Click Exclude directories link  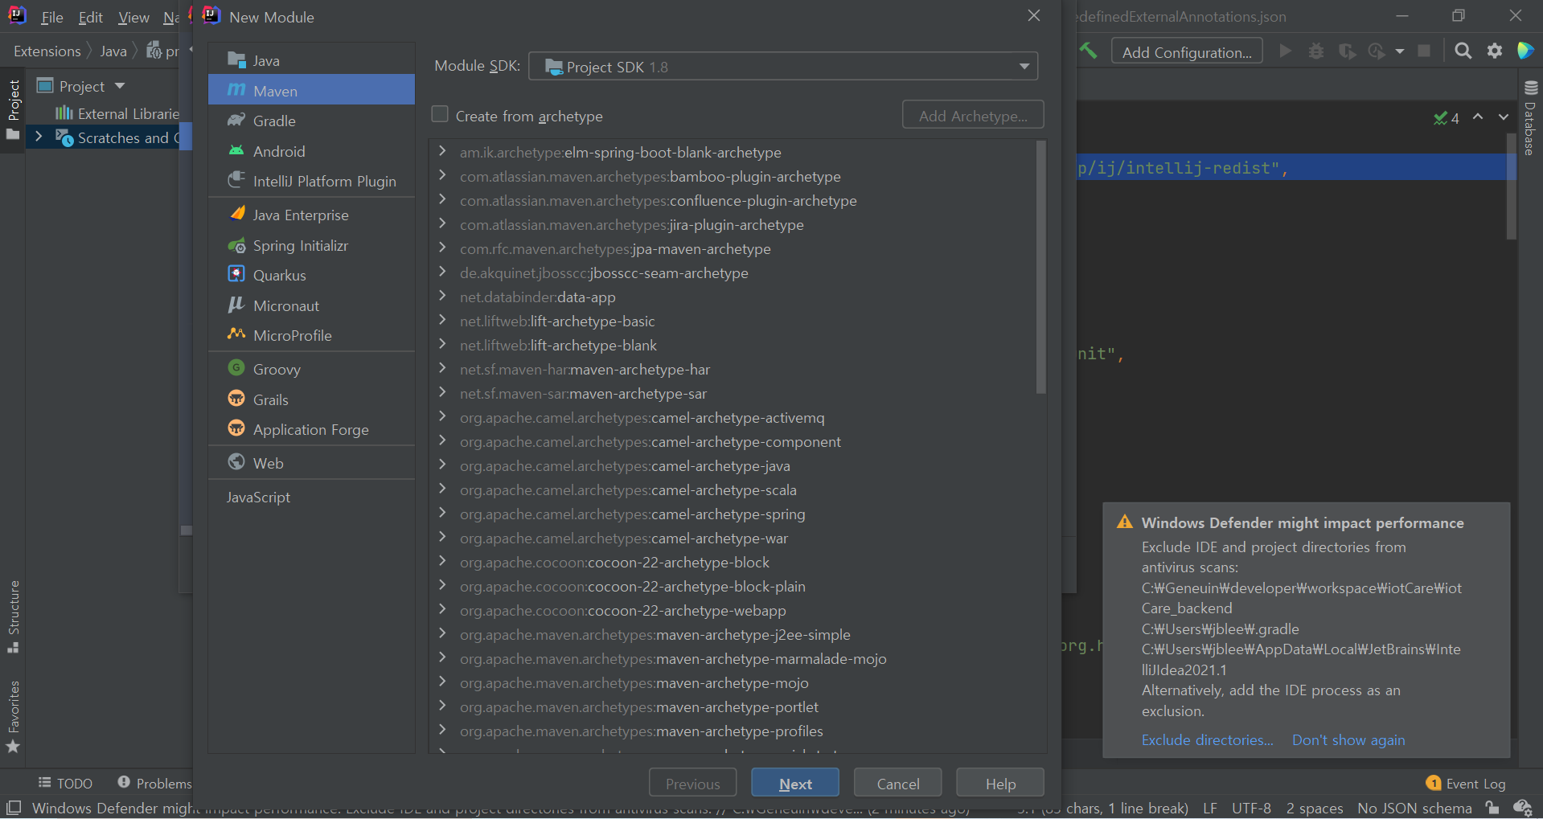tap(1207, 739)
